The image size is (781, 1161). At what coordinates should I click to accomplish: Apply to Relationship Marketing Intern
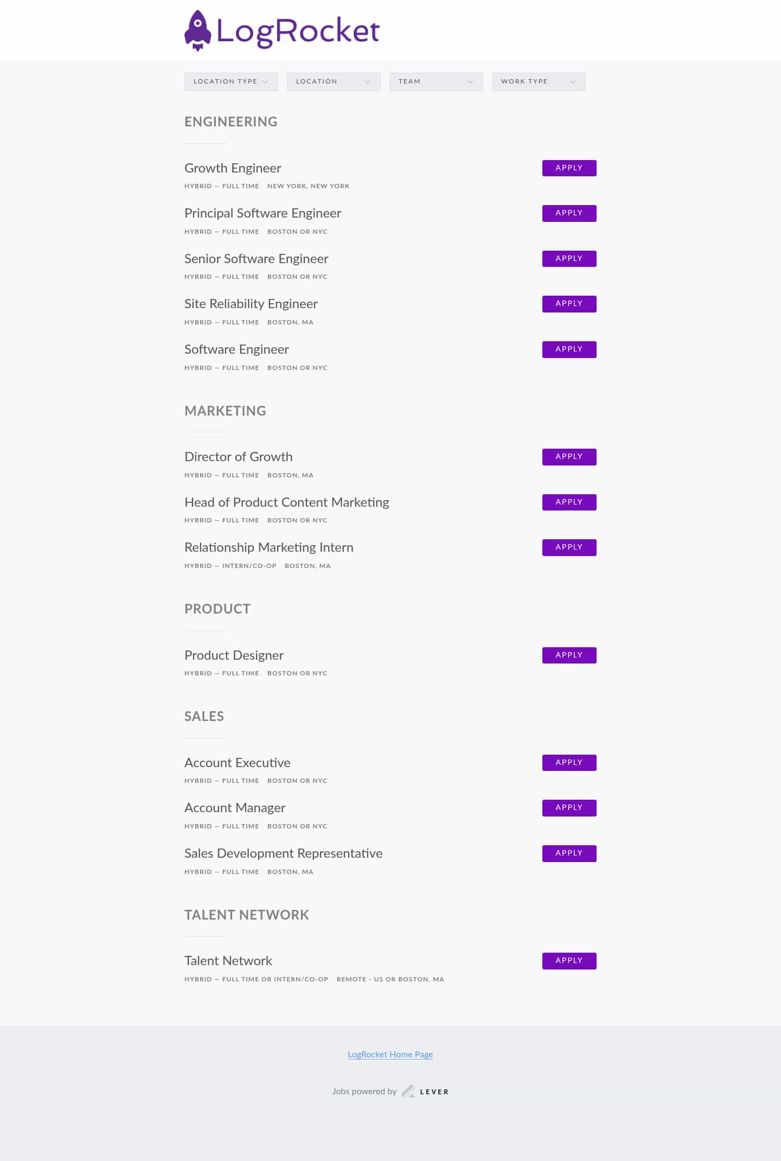[x=569, y=547]
